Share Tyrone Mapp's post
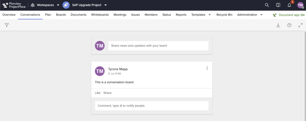This screenshot has height=121, width=306. [x=107, y=93]
